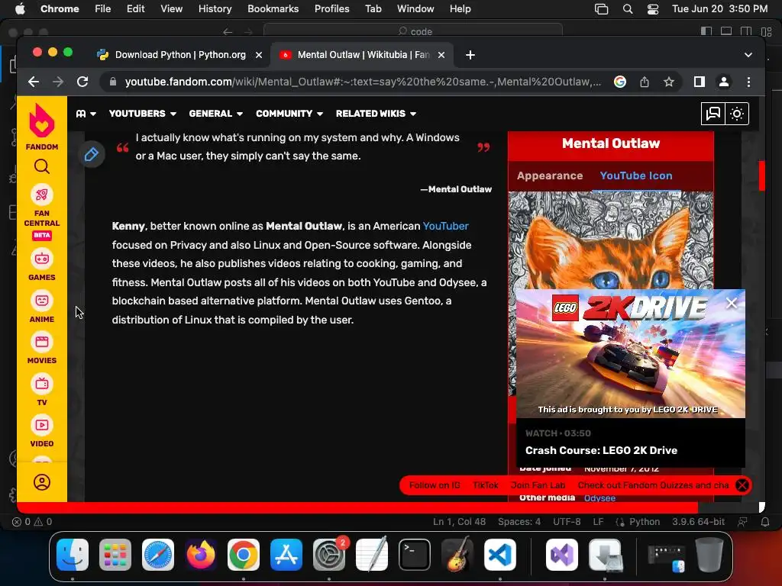
Task: Dismiss the red bottom banner
Action: (742, 485)
